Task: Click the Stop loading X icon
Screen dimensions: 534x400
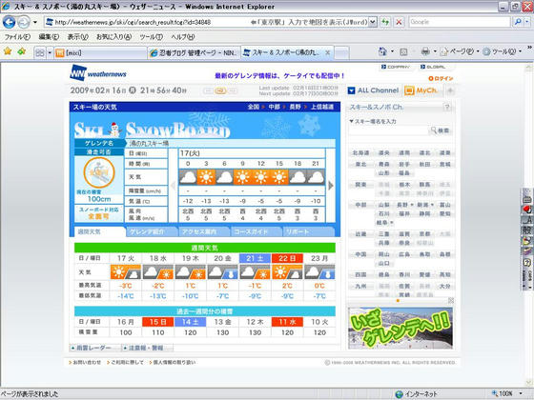Action: [399, 22]
